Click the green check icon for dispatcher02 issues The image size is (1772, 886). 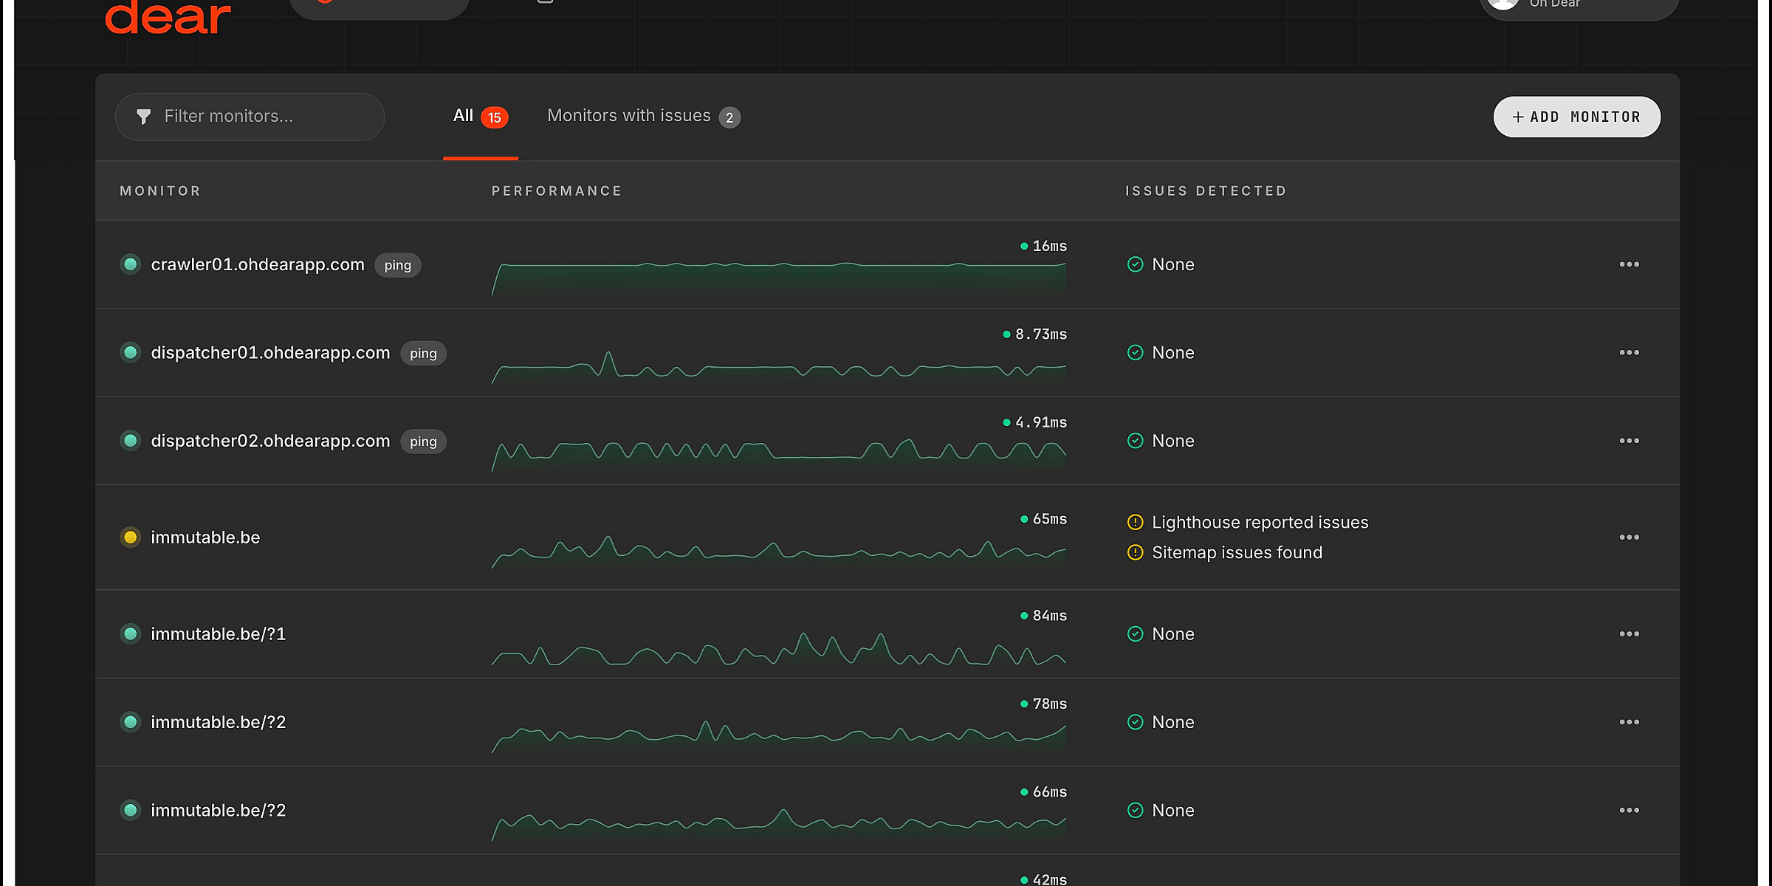[x=1136, y=441]
